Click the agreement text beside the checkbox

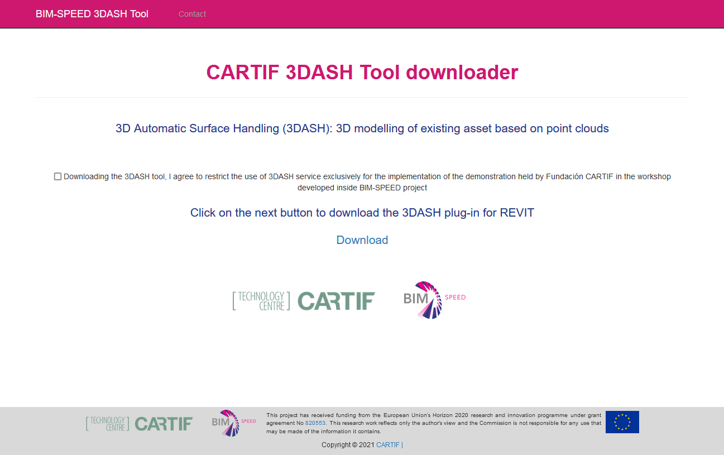pyautogui.click(x=367, y=182)
